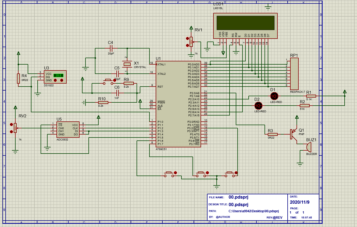Toggle latch dot on middle bottom push button

(207, 173)
